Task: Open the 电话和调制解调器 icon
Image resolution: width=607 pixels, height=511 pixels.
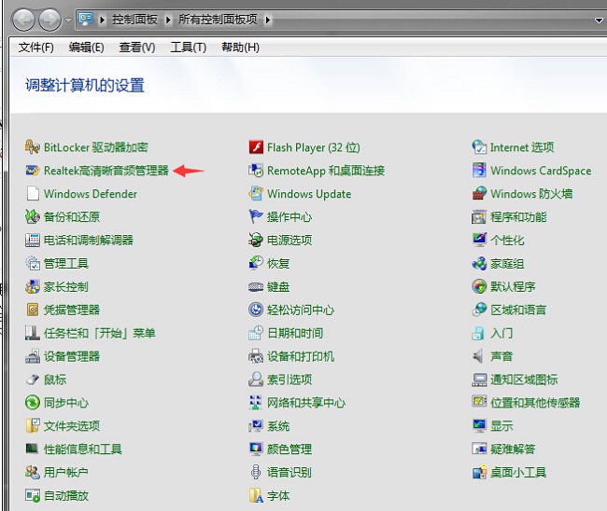Action: click(x=33, y=240)
